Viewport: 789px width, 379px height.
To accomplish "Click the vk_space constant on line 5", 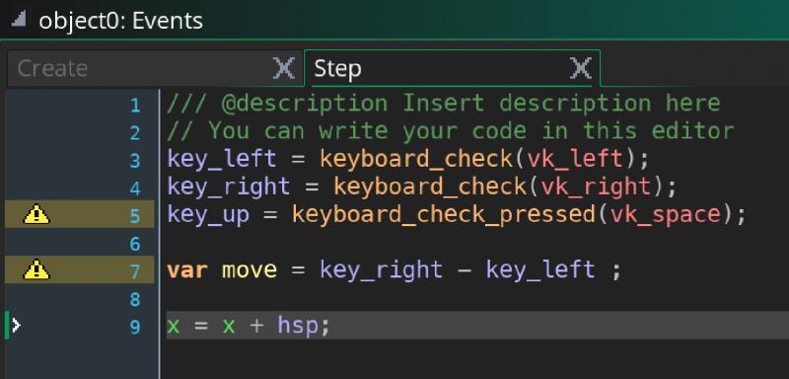I will (x=666, y=215).
